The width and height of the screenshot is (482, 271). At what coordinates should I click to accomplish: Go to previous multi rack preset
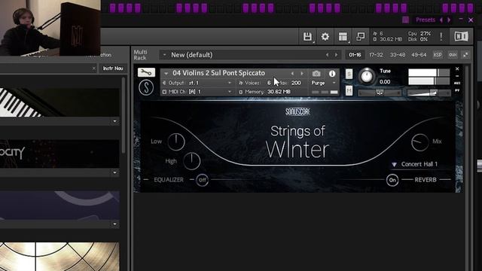pos(327,55)
